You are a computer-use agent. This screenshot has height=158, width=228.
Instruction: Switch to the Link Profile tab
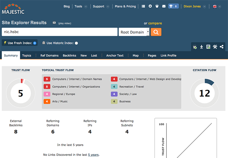[168, 55]
